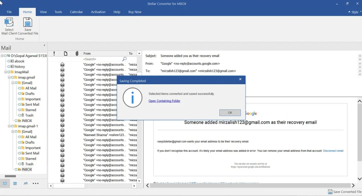Select the first Sent Mail folder
Image resolution: width=362 pixels, height=196 pixels.
click(32, 105)
